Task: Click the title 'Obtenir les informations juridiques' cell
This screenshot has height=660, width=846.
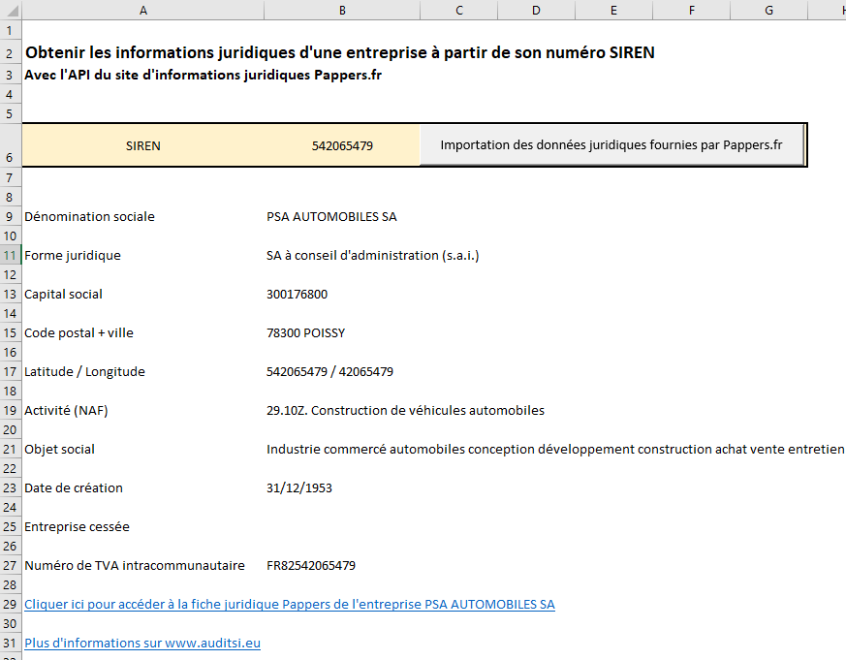Action: click(340, 52)
